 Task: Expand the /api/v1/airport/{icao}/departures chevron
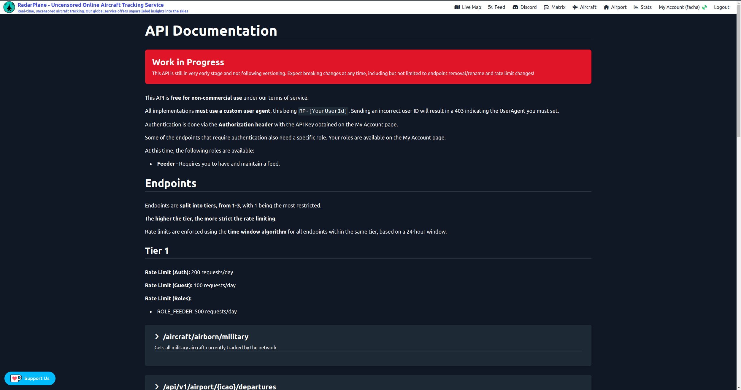(157, 386)
